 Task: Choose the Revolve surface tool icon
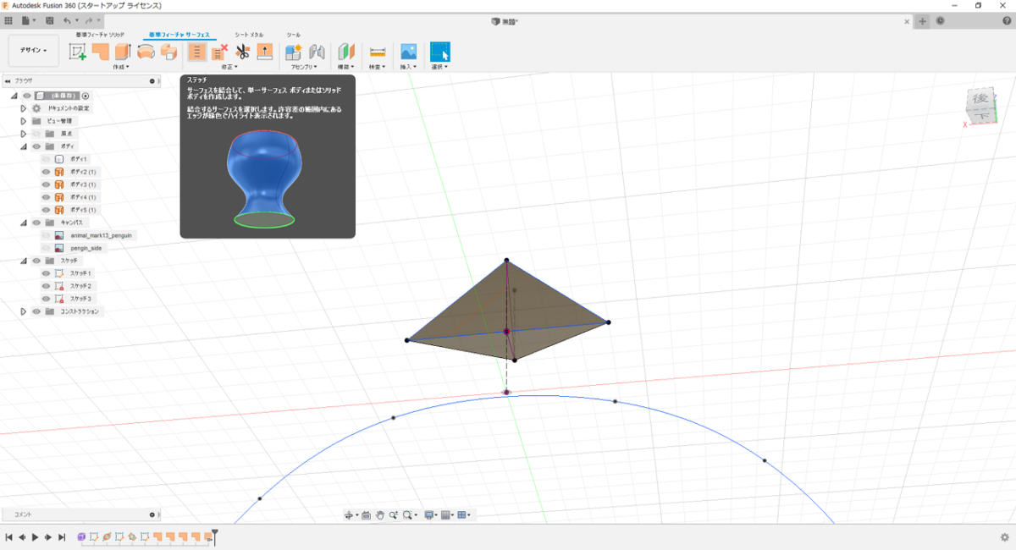pos(146,52)
